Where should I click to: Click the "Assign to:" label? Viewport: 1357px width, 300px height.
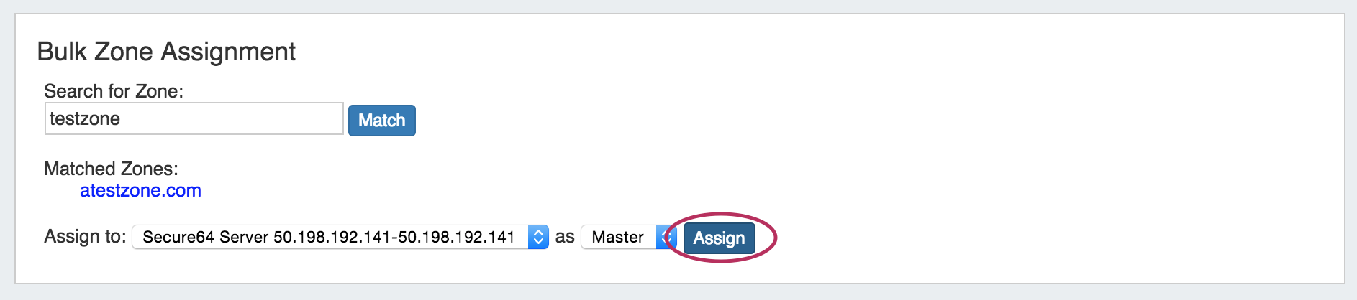point(85,236)
